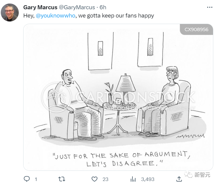The height and width of the screenshot is (184, 217).
Task: Click the cartoon caption "Let's disagree" text
Action: point(124,164)
